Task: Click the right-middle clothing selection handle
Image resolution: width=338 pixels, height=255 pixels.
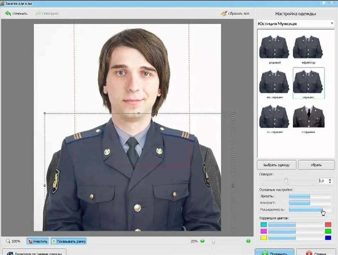Action: pyautogui.click(x=233, y=186)
